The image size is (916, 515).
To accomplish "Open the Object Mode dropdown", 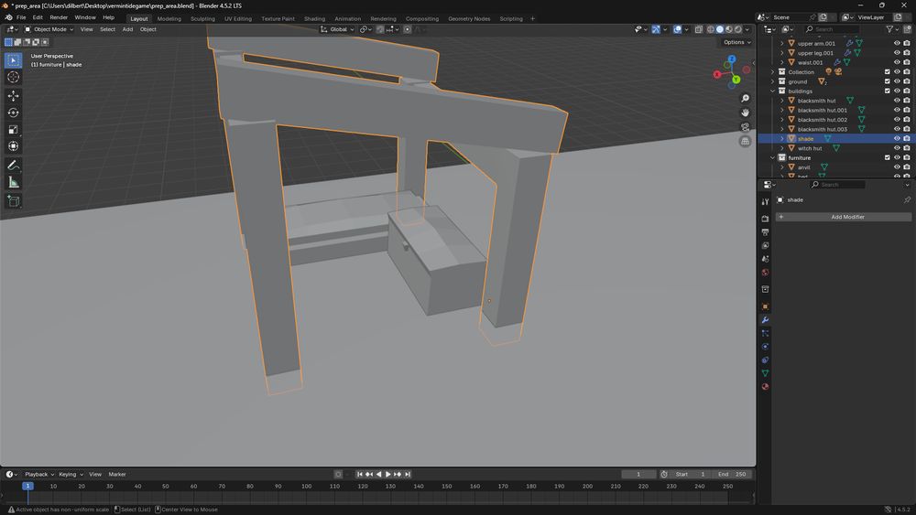I will (49, 29).
